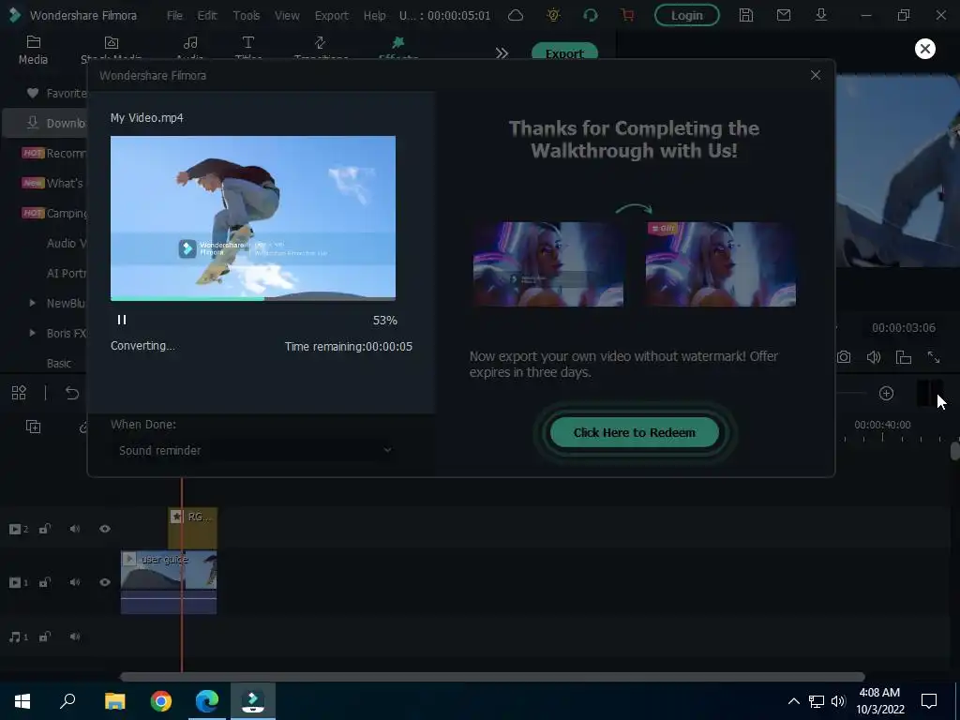This screenshot has width=960, height=720.
Task: Click the 00:00:40:00 mark on timeline ruler
Action: coord(882,425)
